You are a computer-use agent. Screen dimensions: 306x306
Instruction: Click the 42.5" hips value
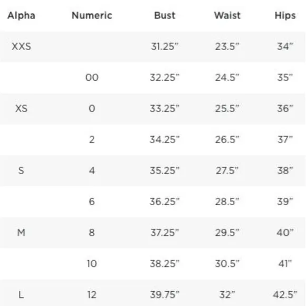point(285,295)
